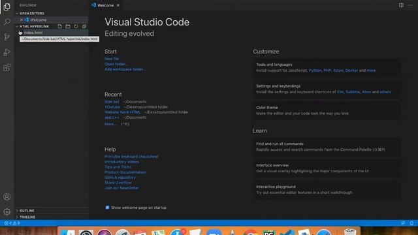Open the Explorer view in activity bar
The image size is (418, 235).
coord(7,7)
